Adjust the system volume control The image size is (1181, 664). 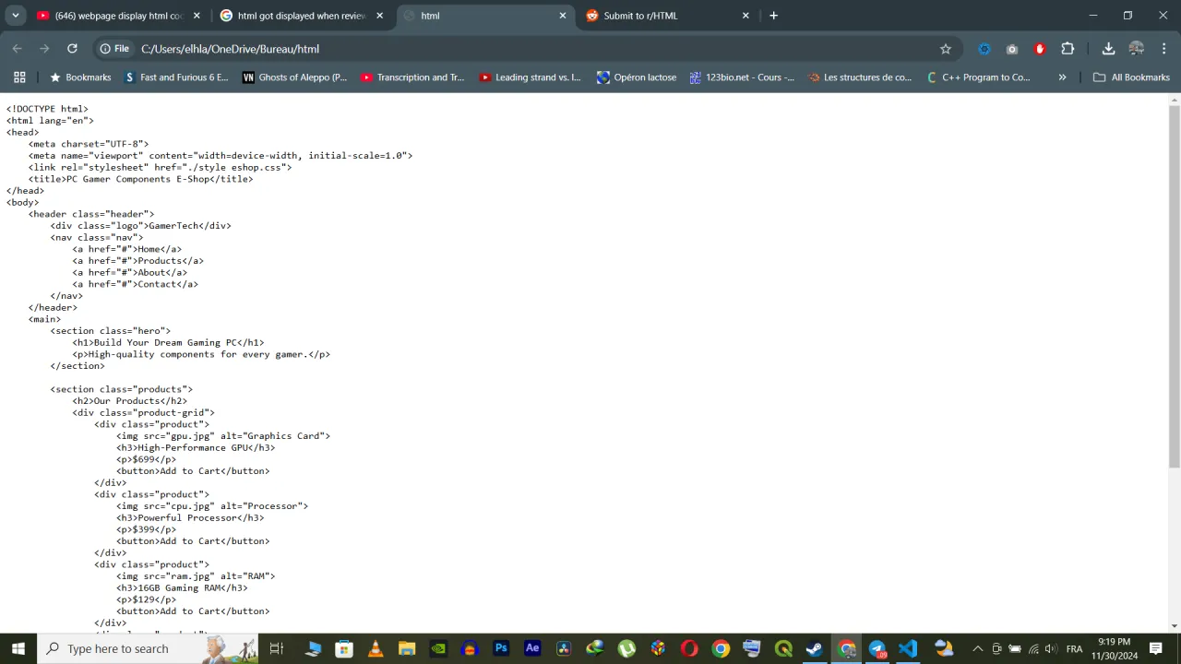1050,648
